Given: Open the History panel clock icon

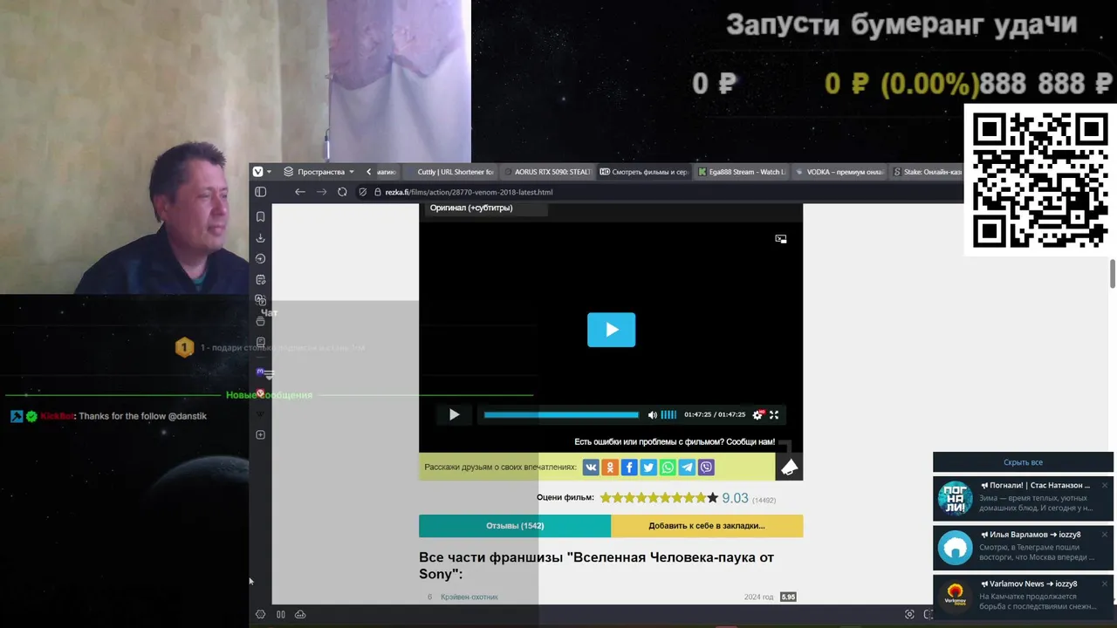Looking at the screenshot, I should [x=260, y=259].
